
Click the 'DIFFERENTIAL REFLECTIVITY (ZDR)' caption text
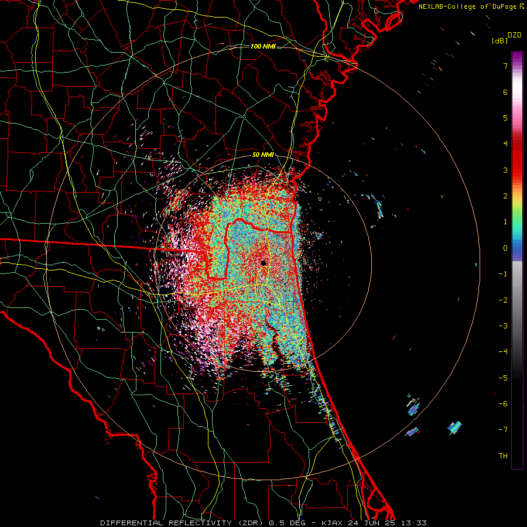point(182,523)
